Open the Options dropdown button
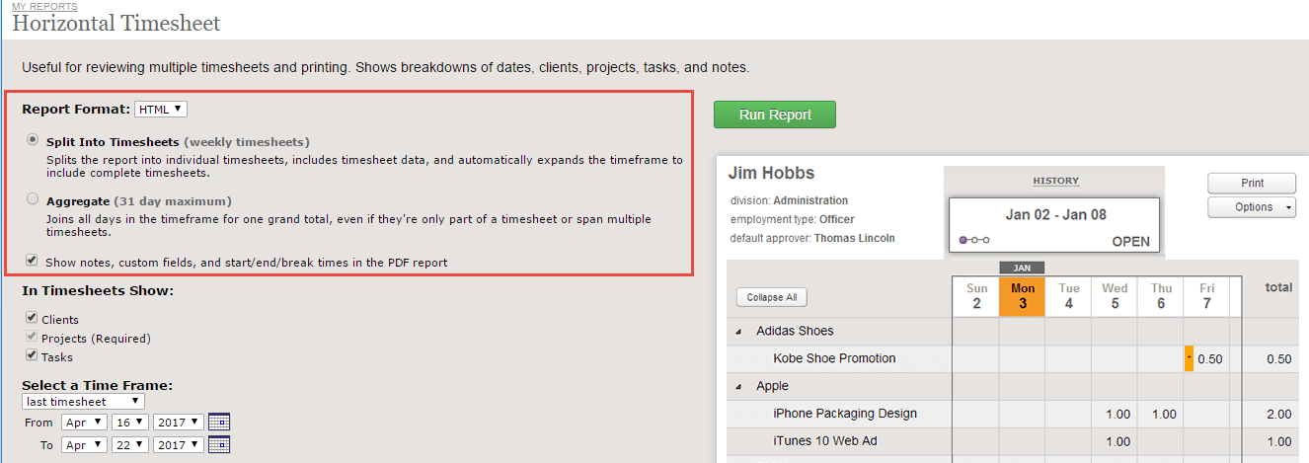 pos(1252,207)
